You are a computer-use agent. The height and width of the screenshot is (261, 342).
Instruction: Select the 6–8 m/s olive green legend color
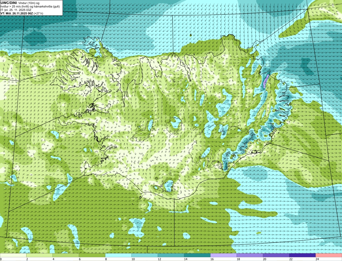(x=92, y=255)
